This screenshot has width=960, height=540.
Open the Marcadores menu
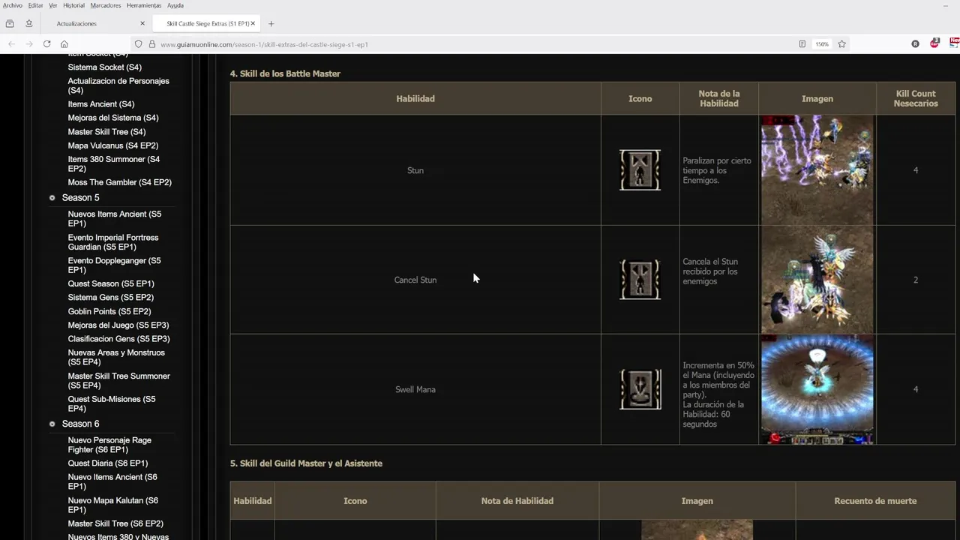[x=105, y=5]
